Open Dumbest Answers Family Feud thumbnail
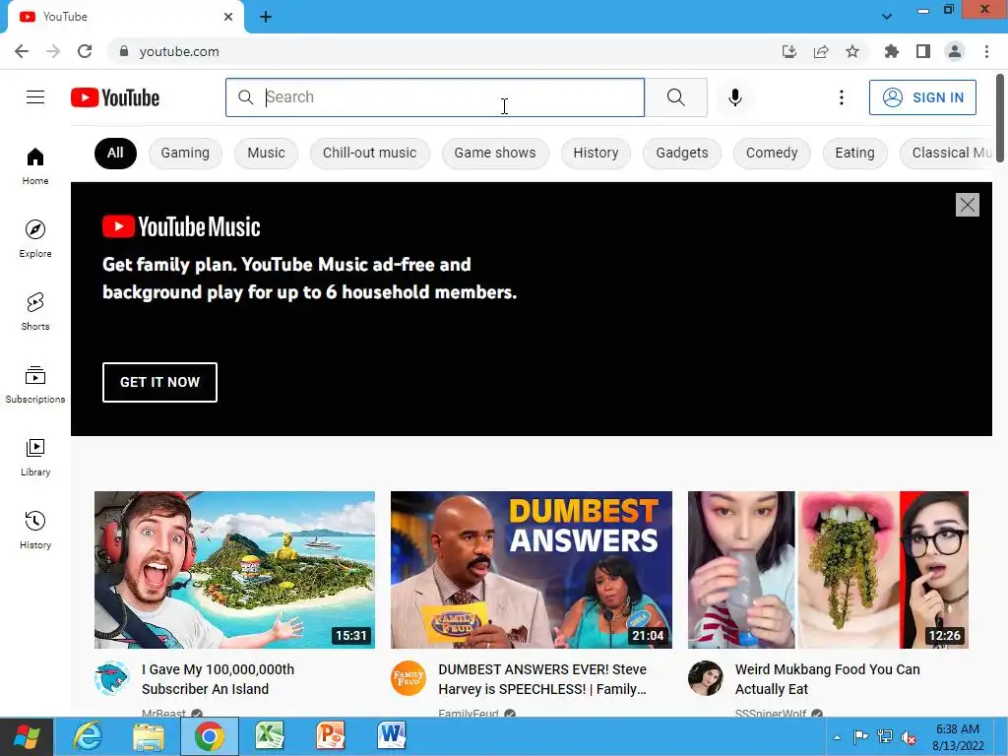1008x756 pixels. 531,570
